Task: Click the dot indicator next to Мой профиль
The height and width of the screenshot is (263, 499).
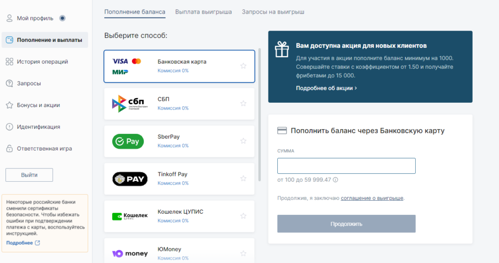Action: [62, 18]
